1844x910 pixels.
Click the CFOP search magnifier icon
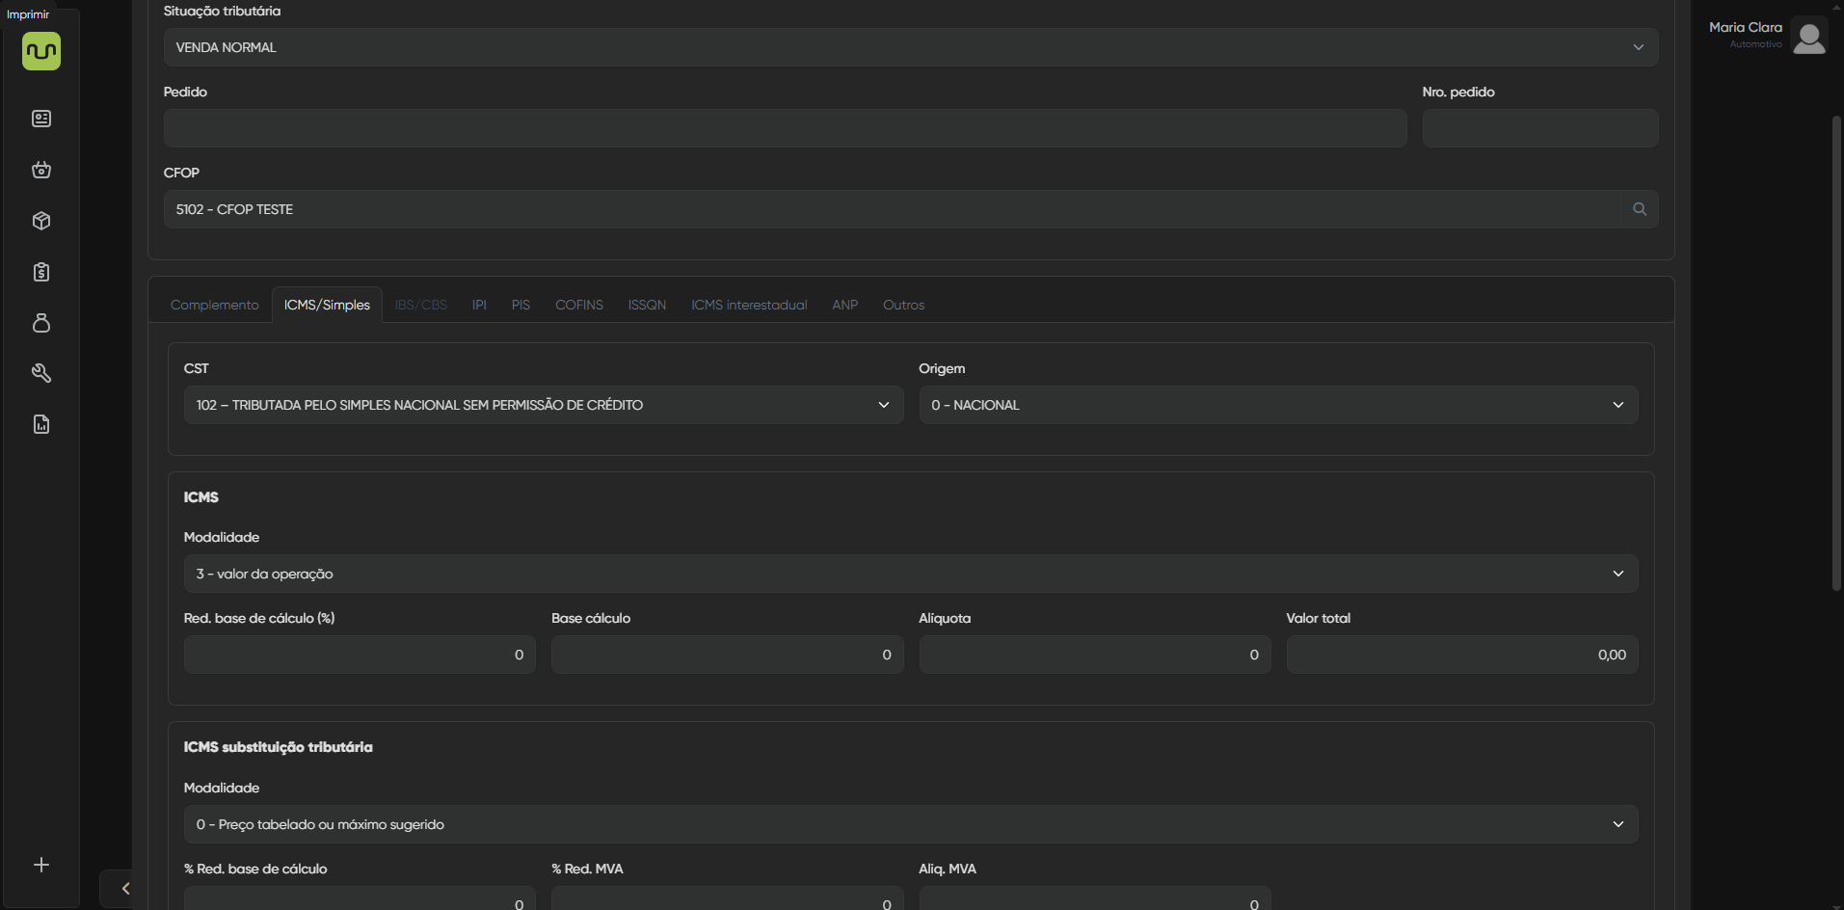pos(1639,209)
